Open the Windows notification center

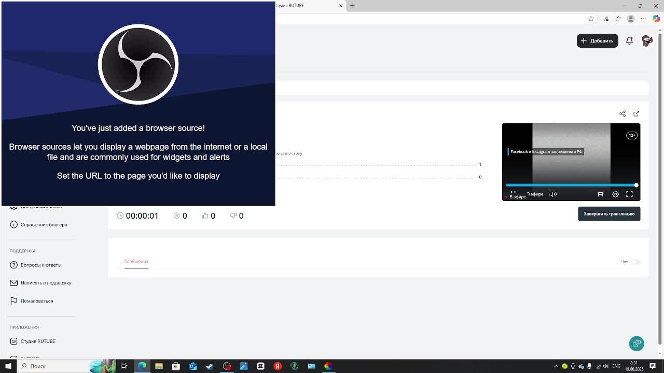tap(653, 366)
